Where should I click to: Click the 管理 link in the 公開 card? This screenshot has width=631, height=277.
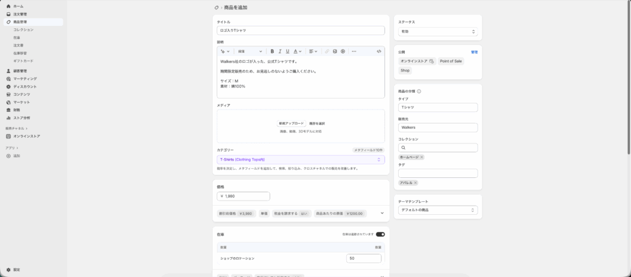[474, 52]
